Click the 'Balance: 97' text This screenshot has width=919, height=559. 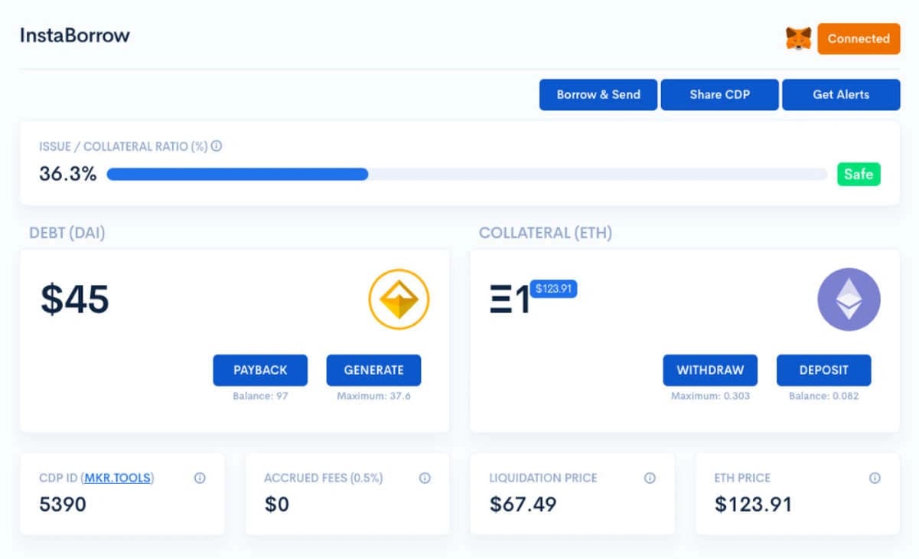pos(260,397)
